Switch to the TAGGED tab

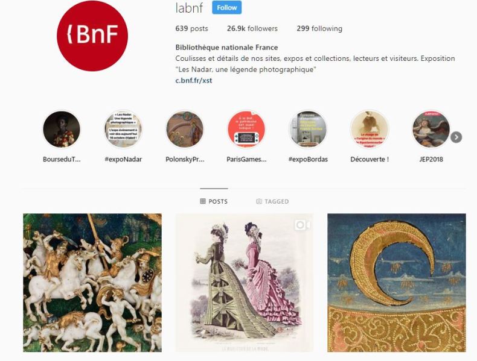(272, 201)
